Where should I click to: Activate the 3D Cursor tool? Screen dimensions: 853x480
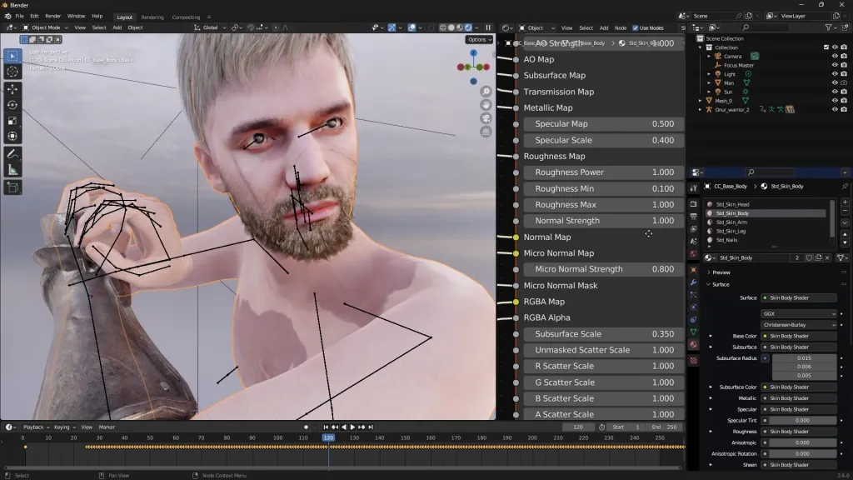(12, 72)
